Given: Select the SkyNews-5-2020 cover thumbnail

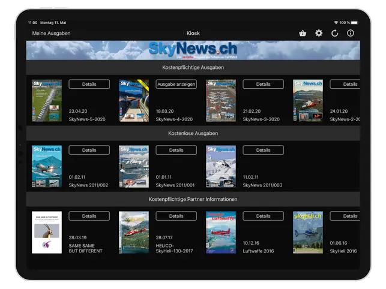Looking at the screenshot, I should (x=47, y=100).
